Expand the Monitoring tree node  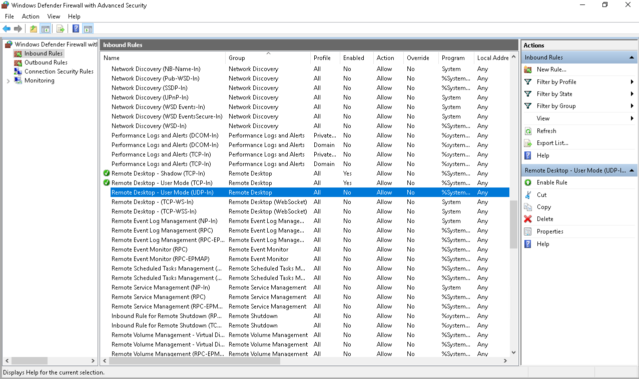point(9,80)
